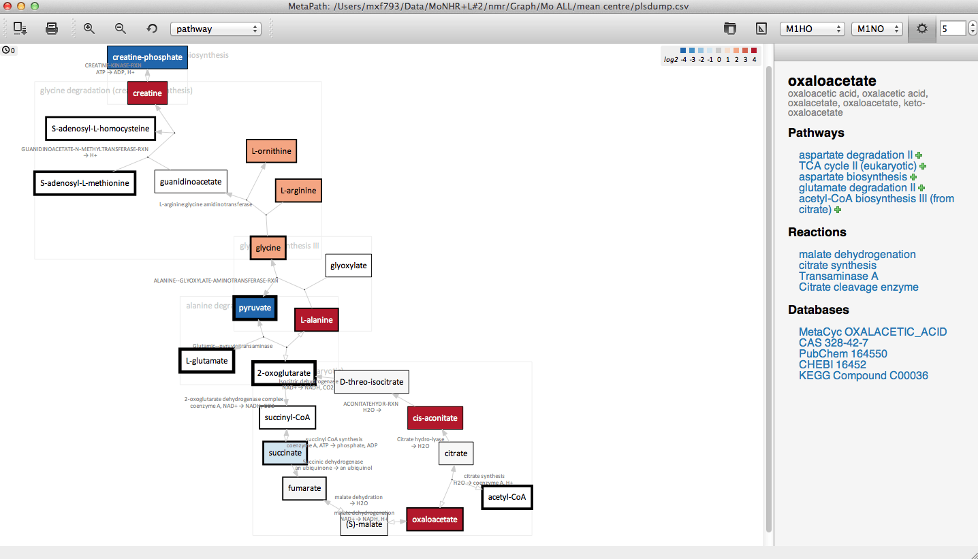Open the aspartate degradation II pathway link
This screenshot has height=559, width=978.
click(855, 155)
